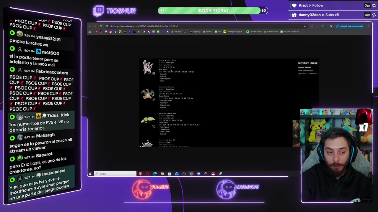The width and height of the screenshot is (378, 212).
Task: Click chat username m4t300
Action: point(50,53)
